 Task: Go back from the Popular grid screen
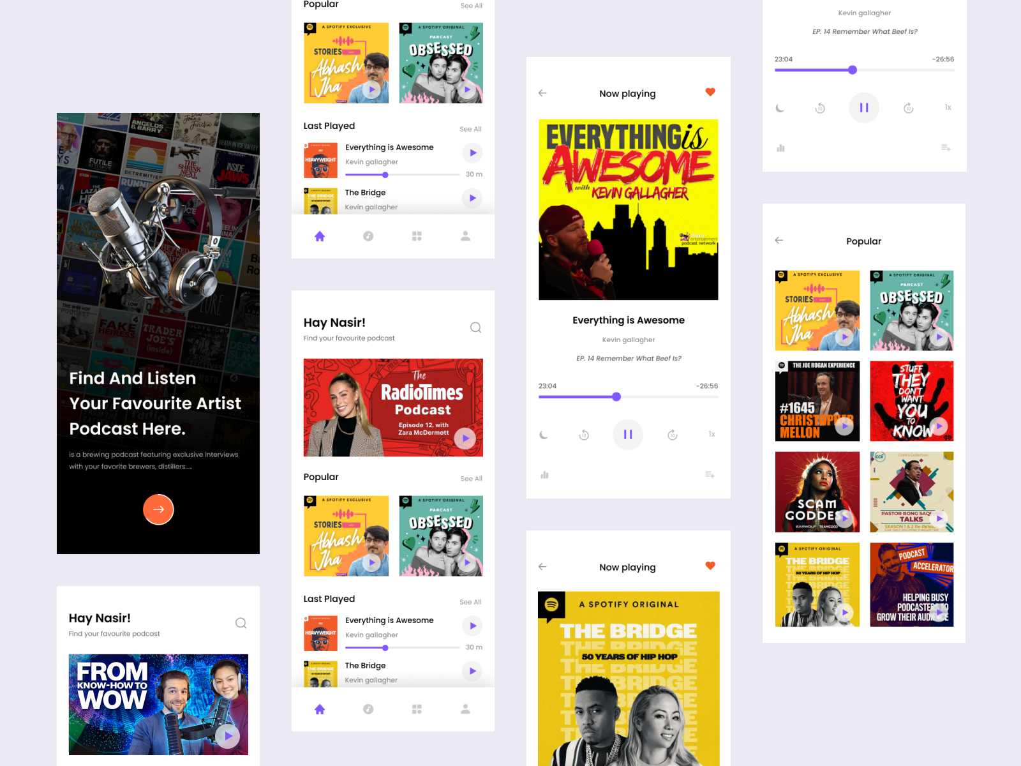tap(779, 241)
